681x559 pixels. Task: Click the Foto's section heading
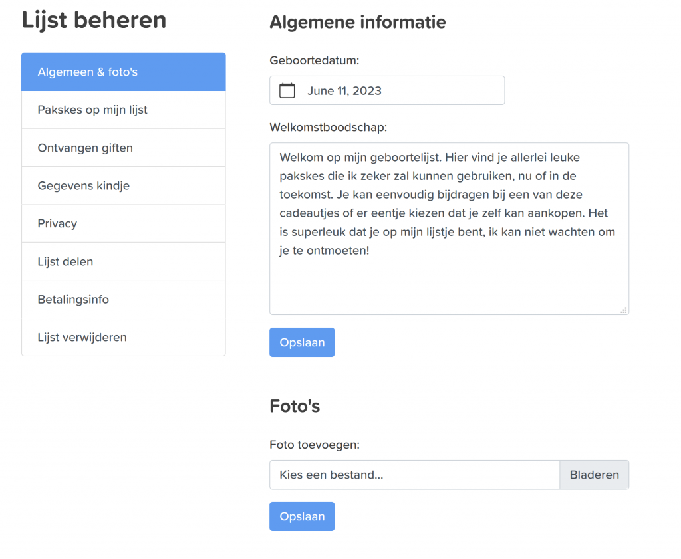295,406
